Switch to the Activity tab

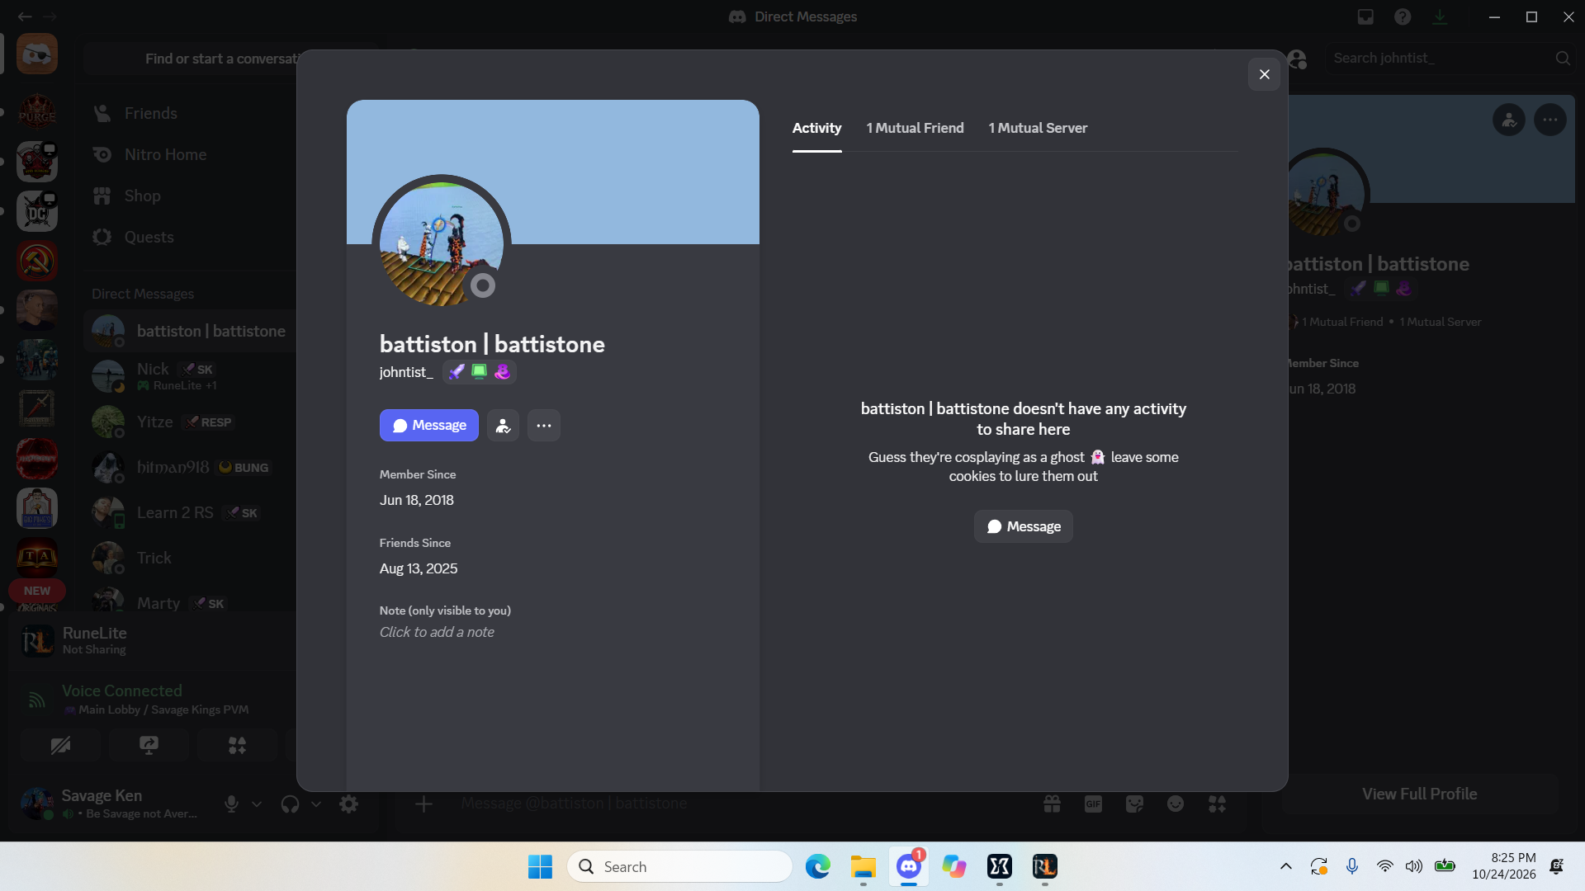click(x=816, y=128)
